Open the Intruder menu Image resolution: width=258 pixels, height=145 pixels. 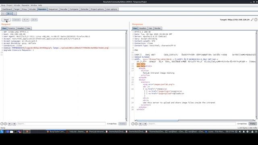coord(17,5)
